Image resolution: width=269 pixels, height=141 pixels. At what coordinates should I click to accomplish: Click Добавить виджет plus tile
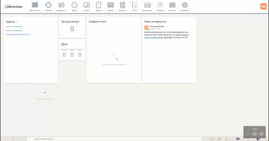(x=45, y=95)
